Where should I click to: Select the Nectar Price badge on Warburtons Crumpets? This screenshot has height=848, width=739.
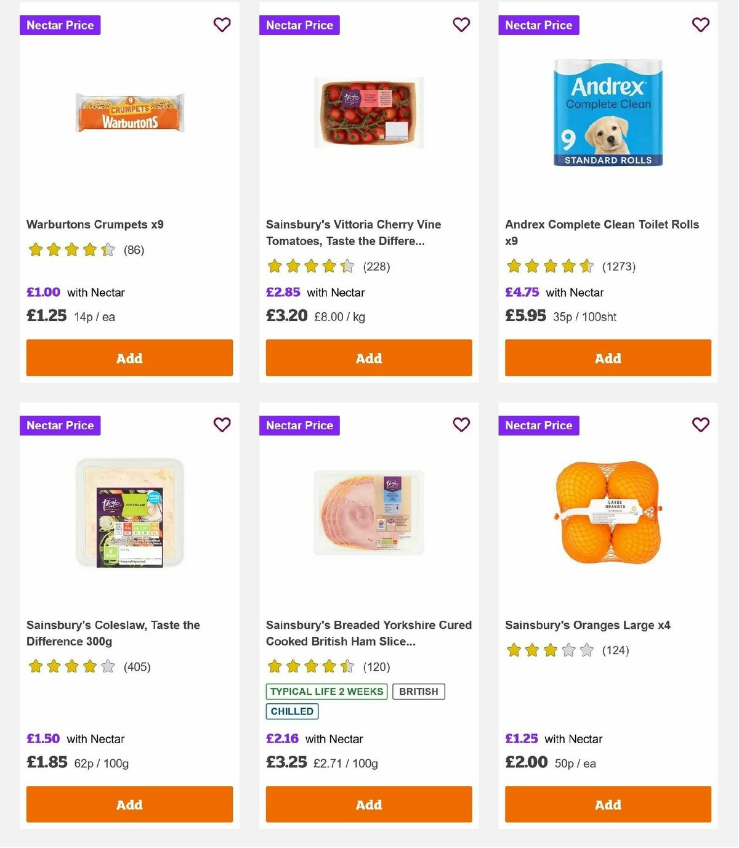60,25
